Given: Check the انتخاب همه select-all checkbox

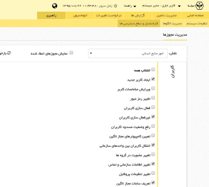Looking at the screenshot, I should pyautogui.click(x=153, y=69).
